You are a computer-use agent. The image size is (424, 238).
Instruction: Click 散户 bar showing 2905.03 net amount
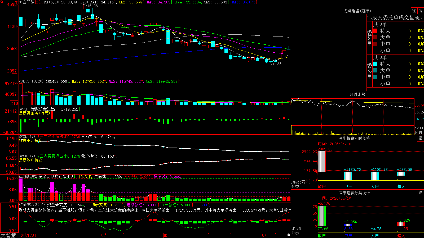tap(322, 161)
